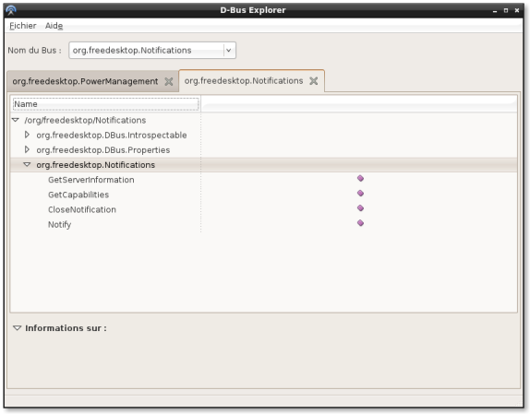
Task: Open the Fichier menu
Action: (x=23, y=26)
